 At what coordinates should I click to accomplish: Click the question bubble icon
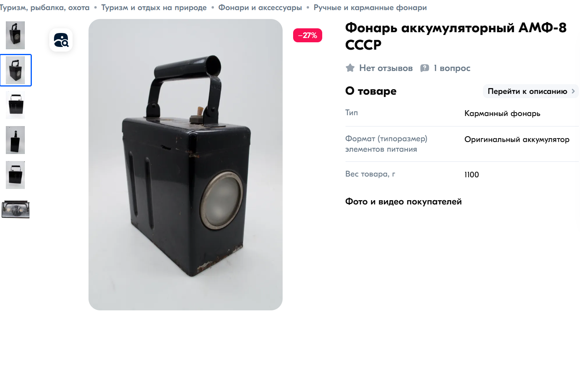[425, 68]
